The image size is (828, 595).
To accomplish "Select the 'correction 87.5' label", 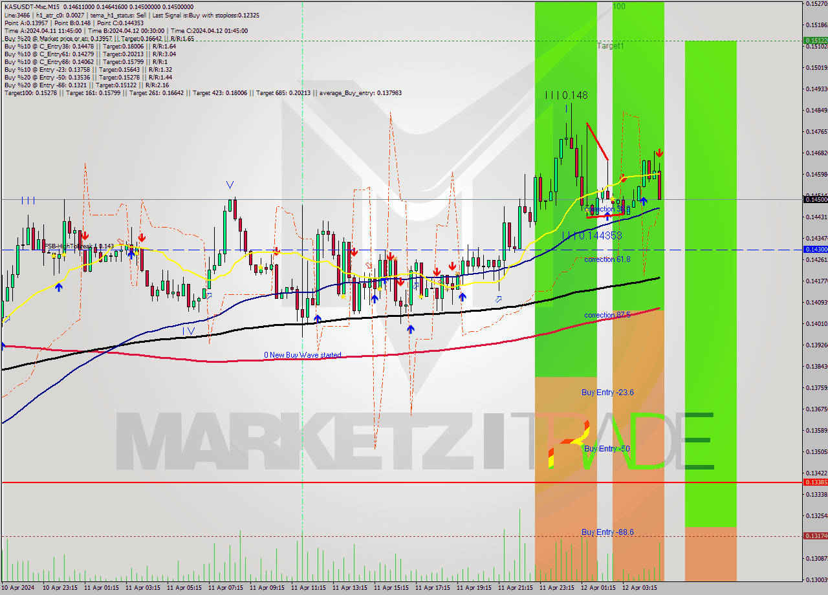I will point(607,315).
